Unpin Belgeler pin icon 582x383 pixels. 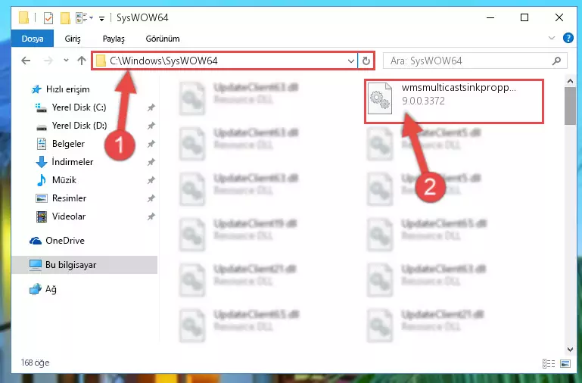(151, 144)
